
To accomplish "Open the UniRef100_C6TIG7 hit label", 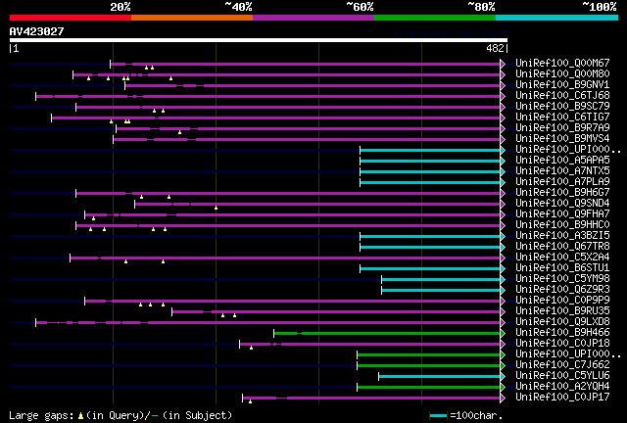I will point(562,117).
